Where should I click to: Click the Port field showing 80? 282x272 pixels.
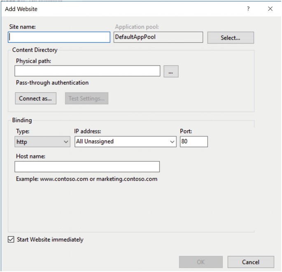193,141
